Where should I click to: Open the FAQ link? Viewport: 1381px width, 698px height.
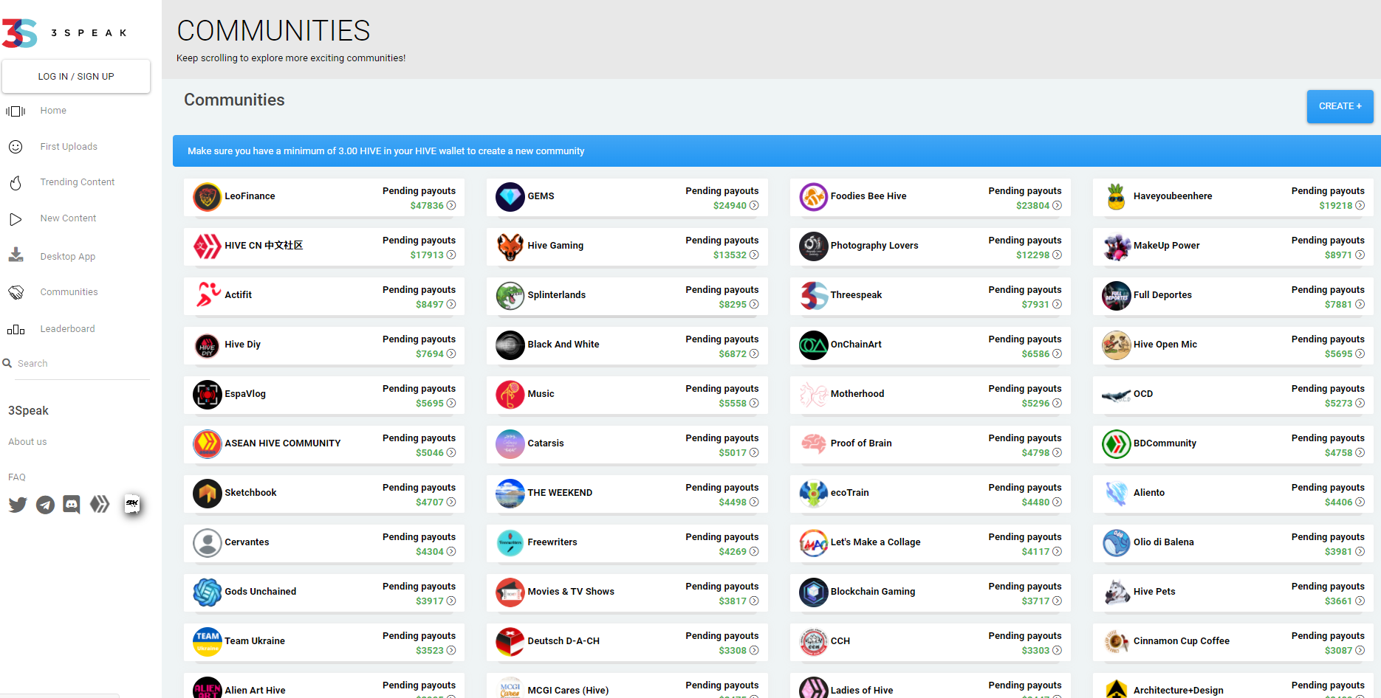[17, 477]
